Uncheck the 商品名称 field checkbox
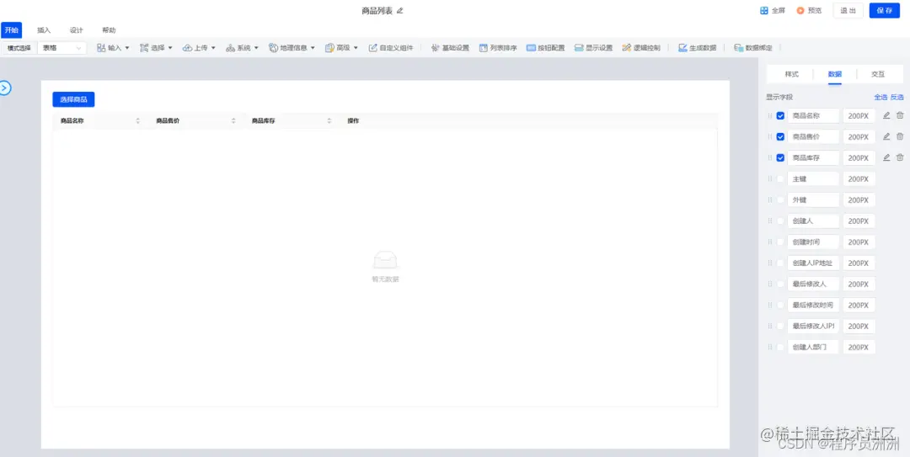Viewport: 910px width, 457px height. click(x=780, y=116)
